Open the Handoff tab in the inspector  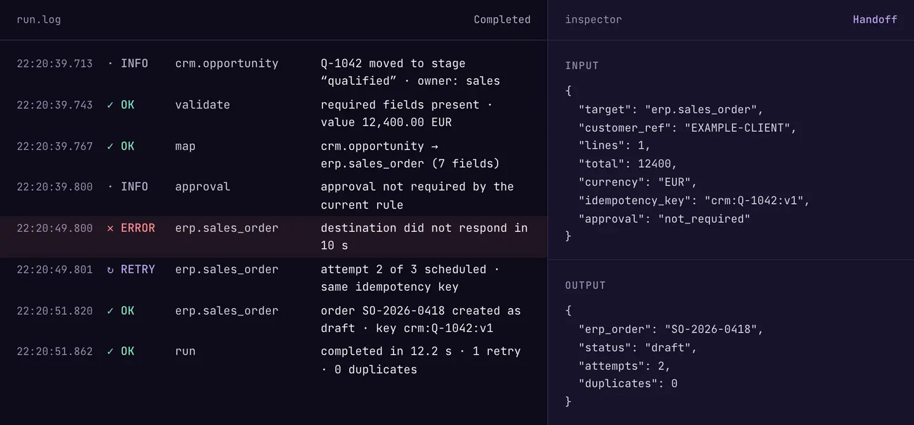click(875, 20)
